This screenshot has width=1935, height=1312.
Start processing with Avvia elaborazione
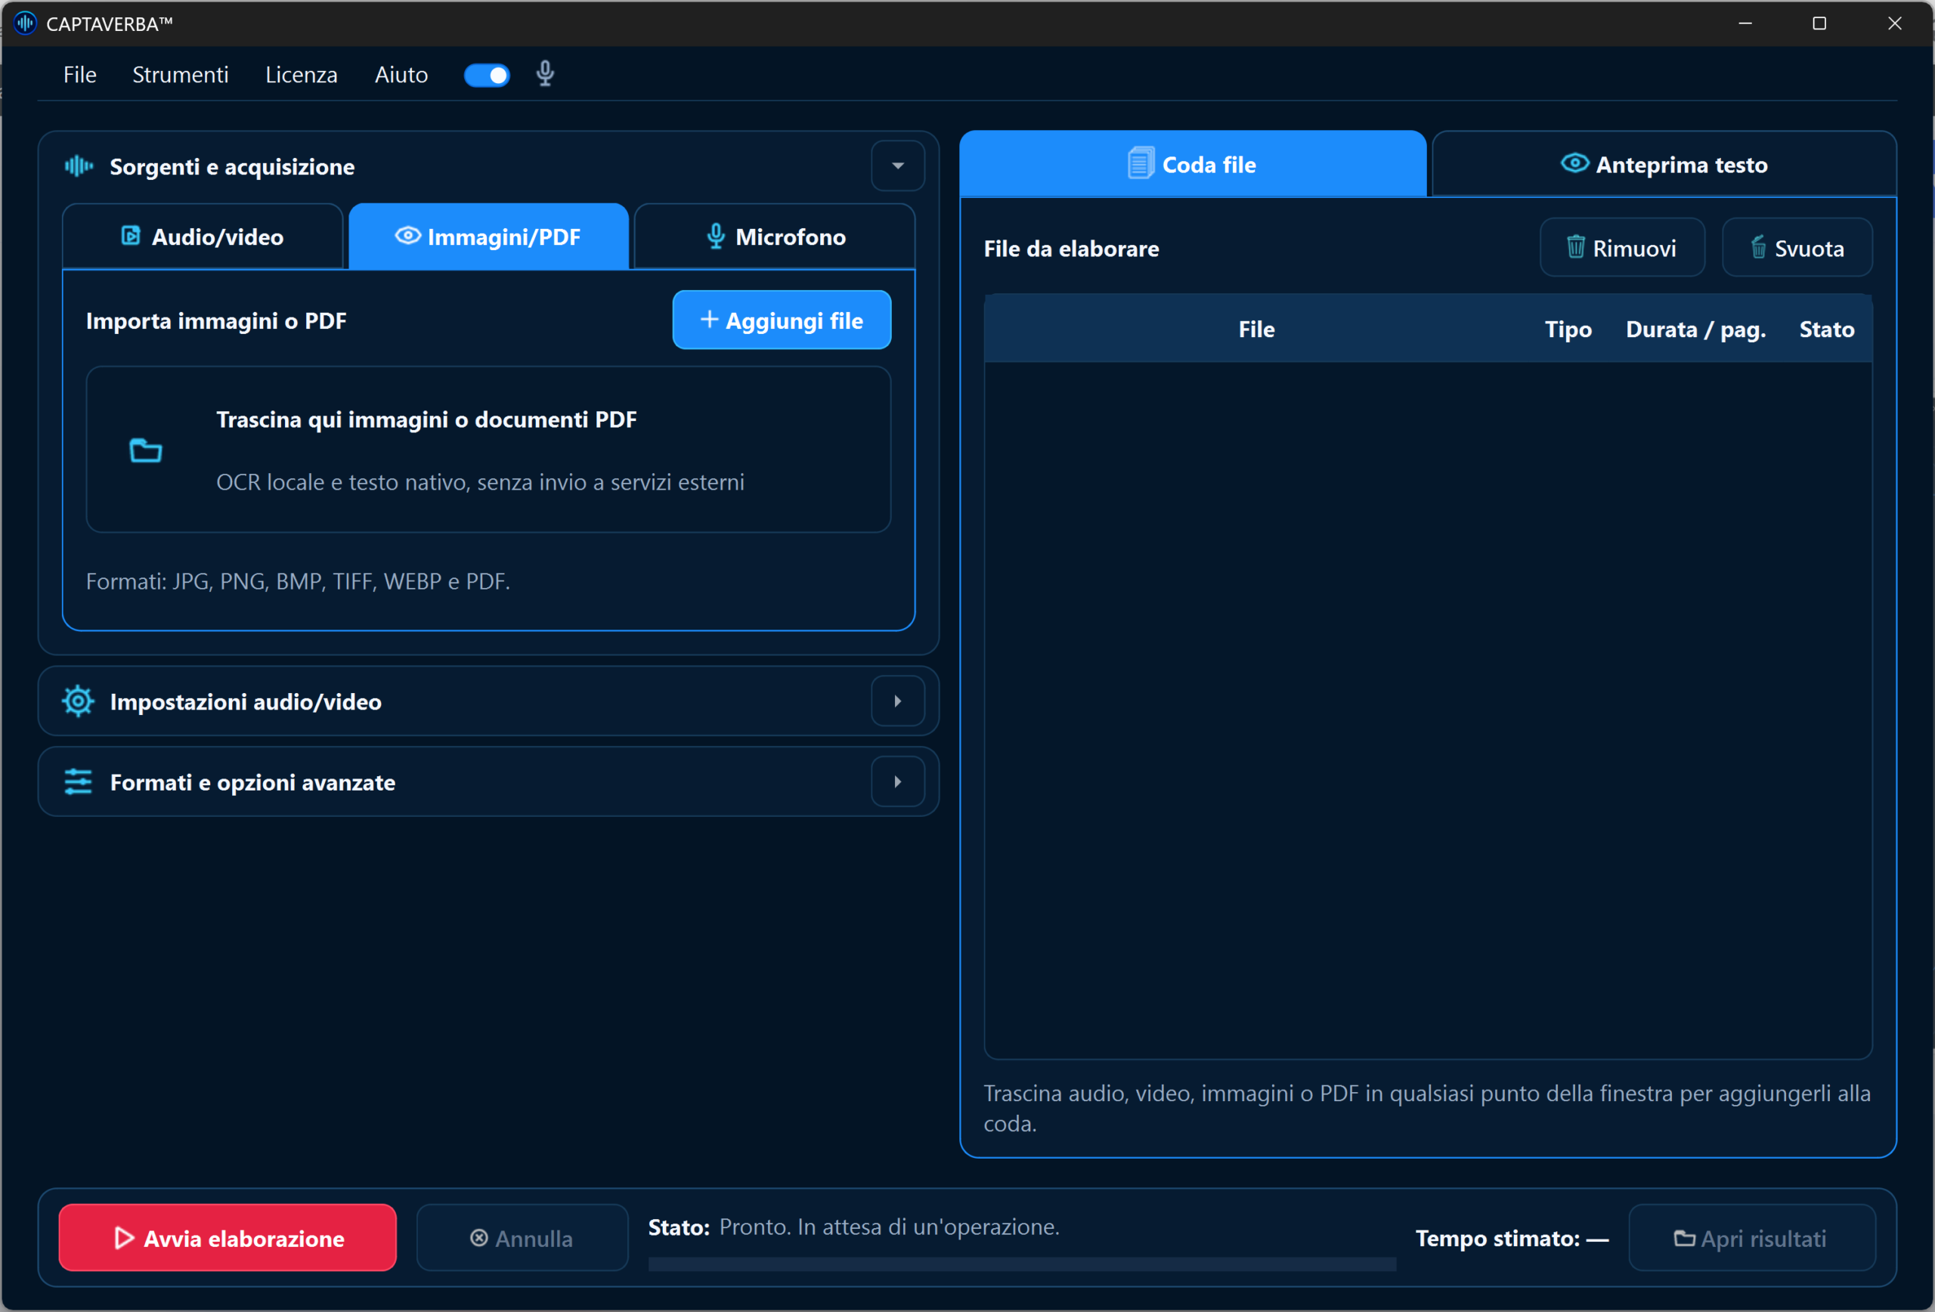pos(228,1237)
